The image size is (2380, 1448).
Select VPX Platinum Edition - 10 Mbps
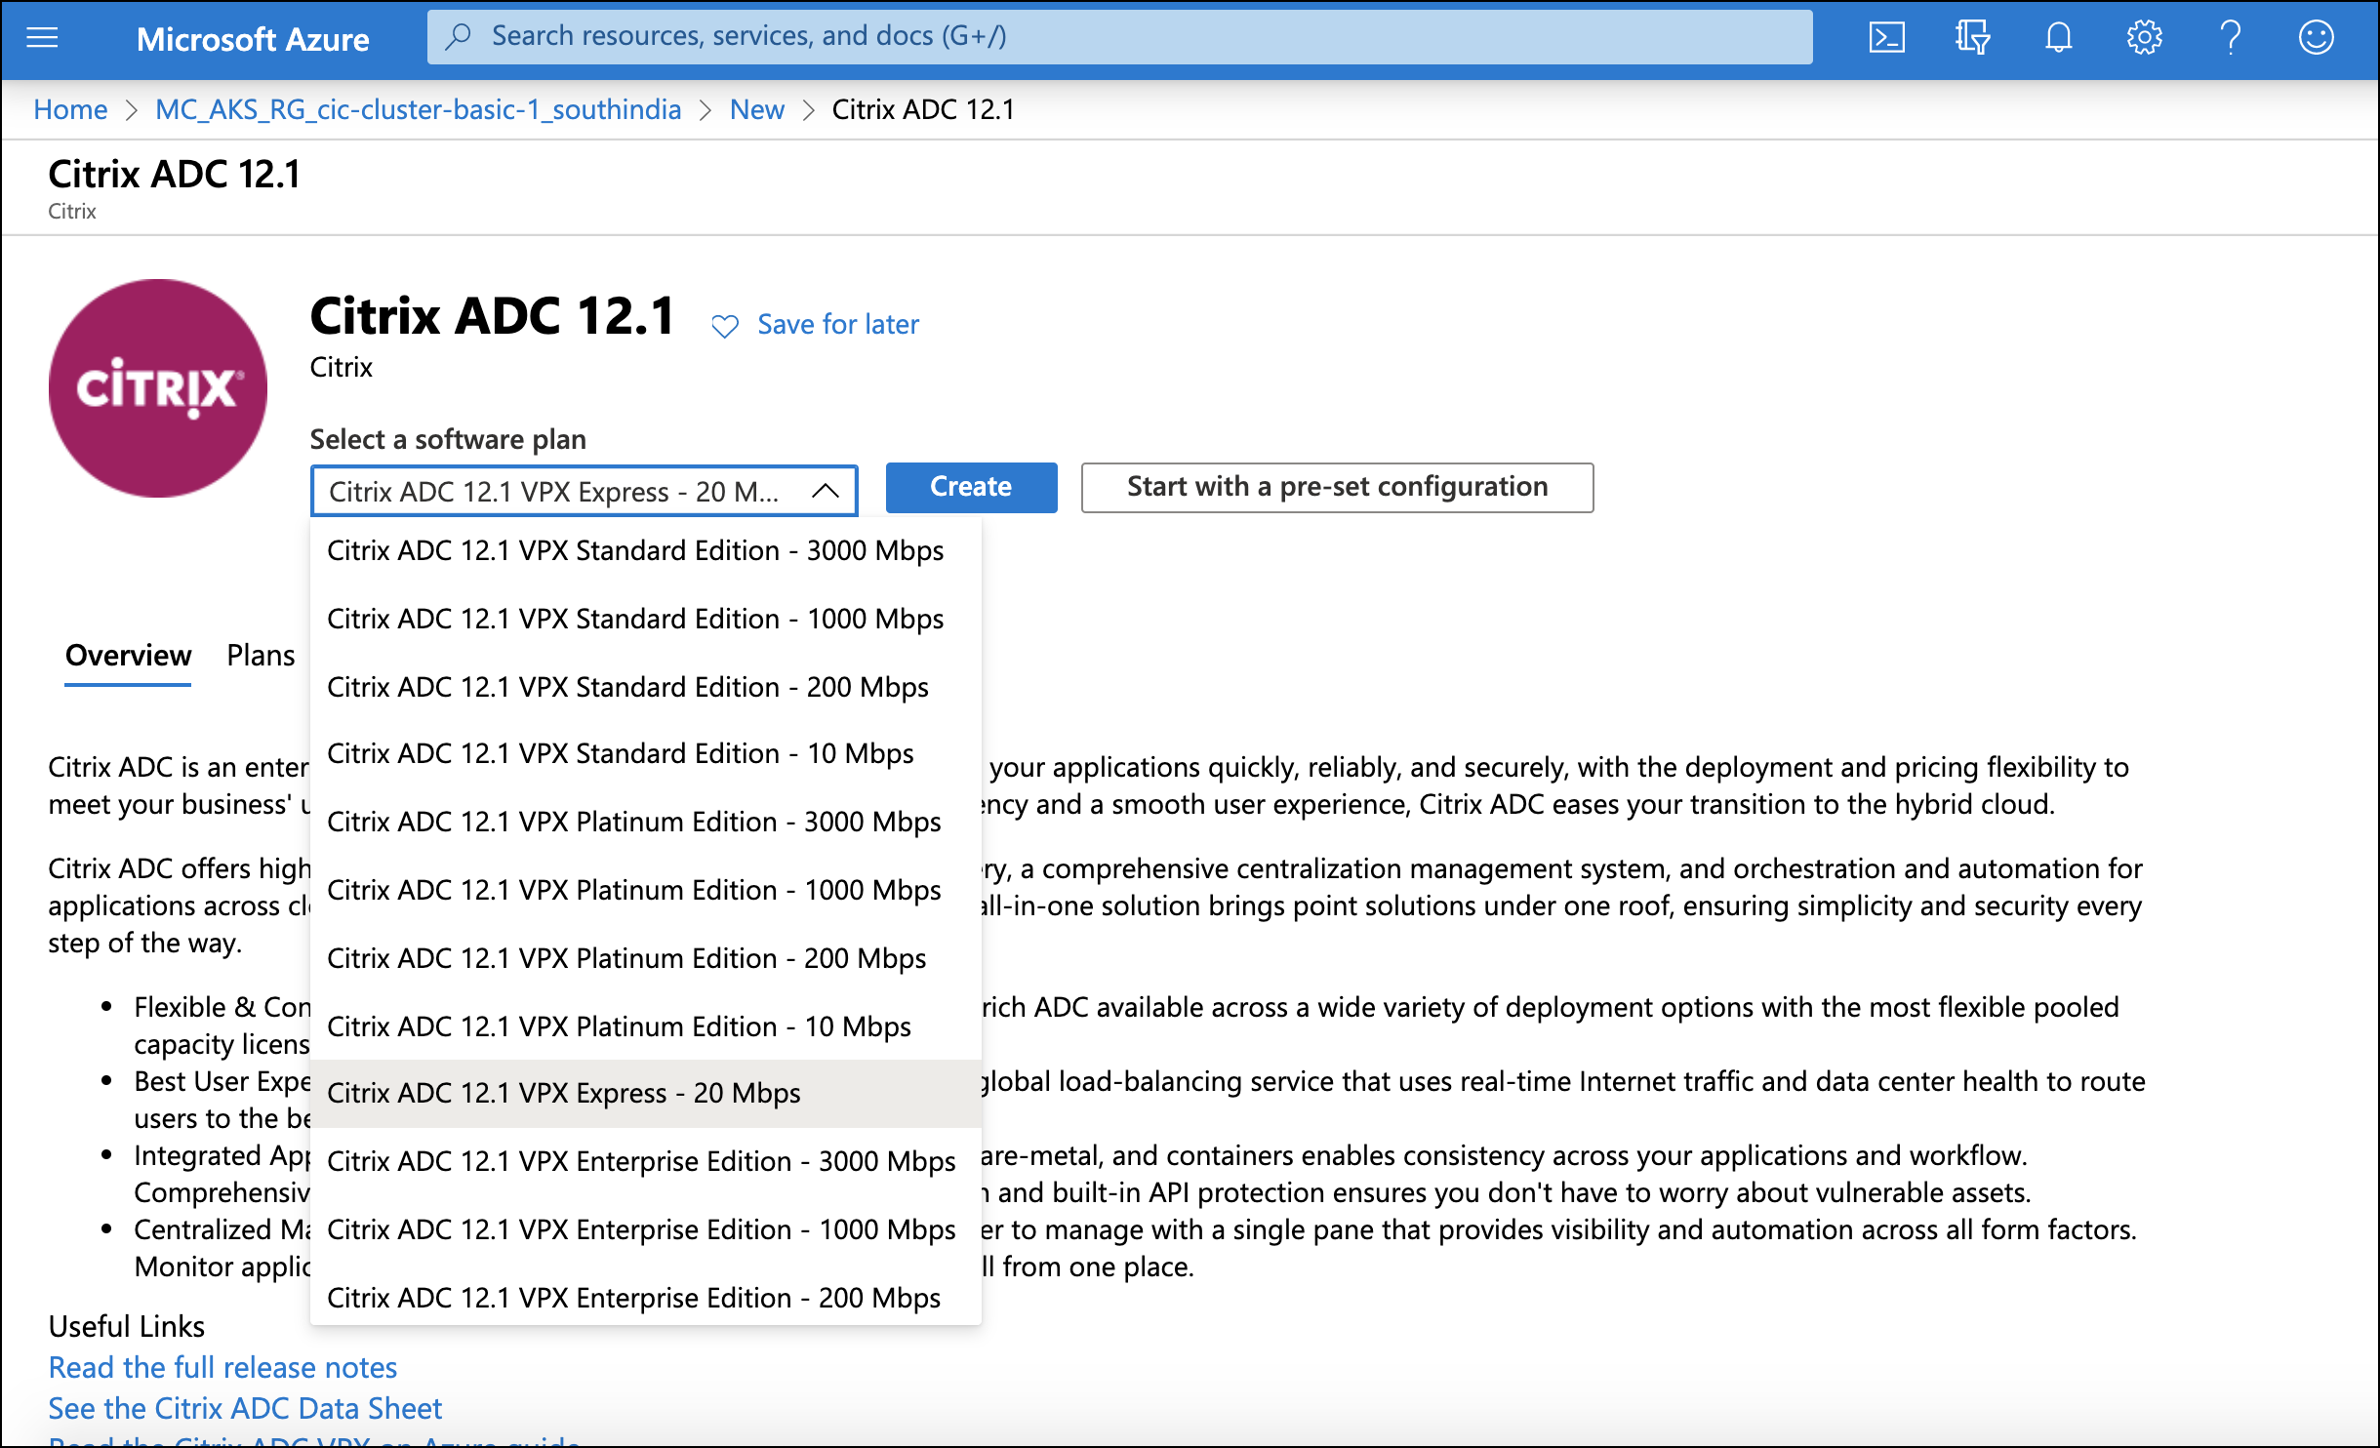click(x=645, y=1026)
